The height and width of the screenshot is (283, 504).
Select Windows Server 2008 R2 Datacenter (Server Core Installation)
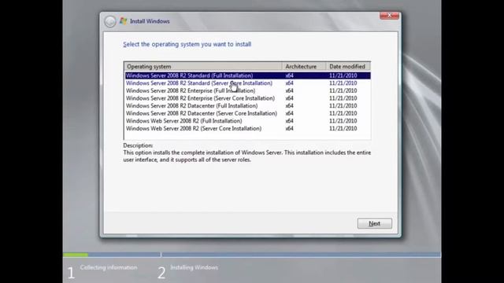tap(247, 113)
